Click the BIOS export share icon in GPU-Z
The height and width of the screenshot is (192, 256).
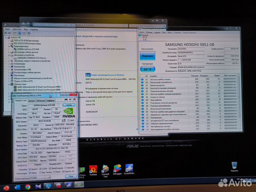click(64, 121)
